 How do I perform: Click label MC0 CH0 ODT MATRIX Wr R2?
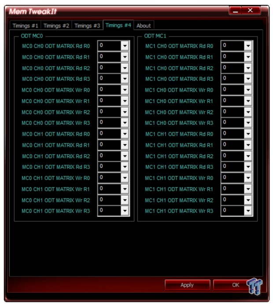[56, 112]
